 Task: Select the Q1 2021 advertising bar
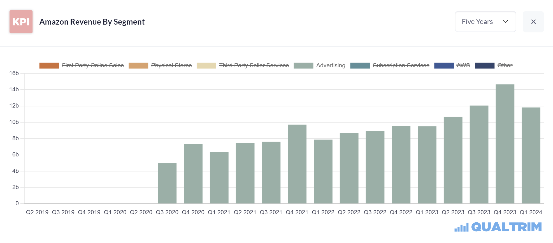coord(219,178)
